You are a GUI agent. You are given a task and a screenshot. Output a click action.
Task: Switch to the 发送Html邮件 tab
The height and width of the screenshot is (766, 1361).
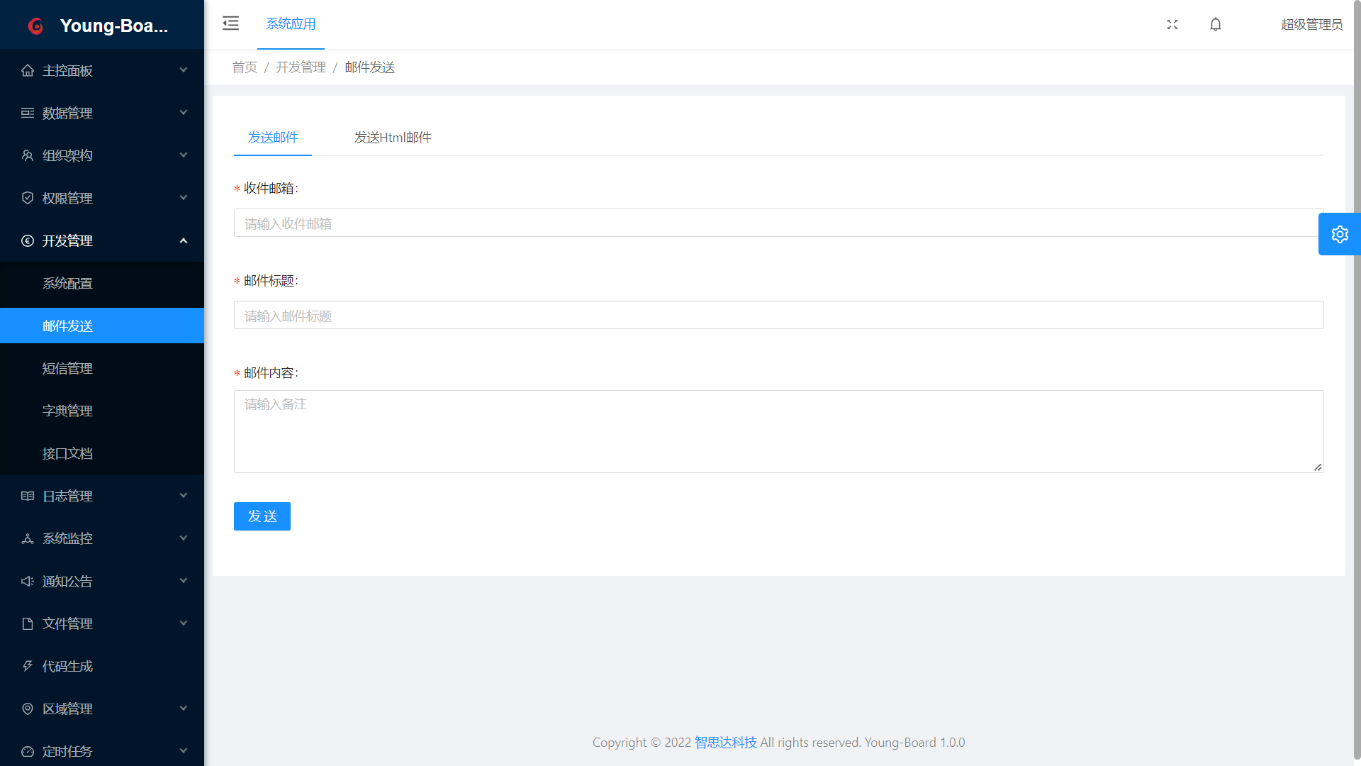pyautogui.click(x=392, y=138)
